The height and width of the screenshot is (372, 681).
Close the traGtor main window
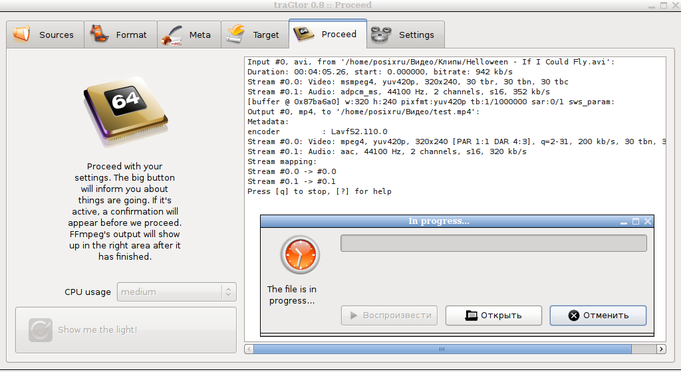tap(676, 5)
